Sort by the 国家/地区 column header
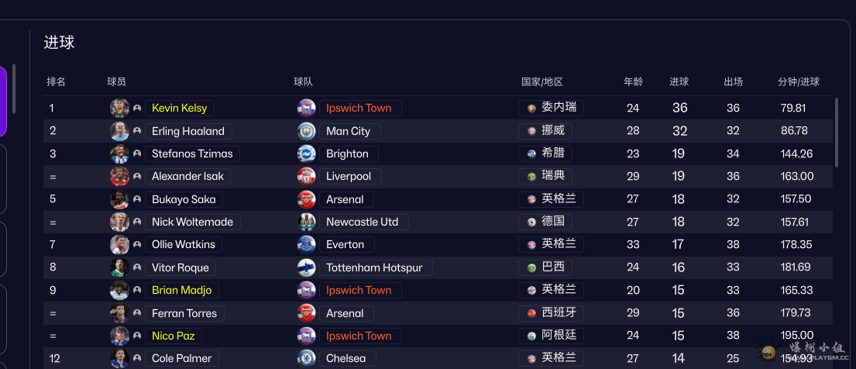Viewport: 856px width, 369px height. pos(542,82)
